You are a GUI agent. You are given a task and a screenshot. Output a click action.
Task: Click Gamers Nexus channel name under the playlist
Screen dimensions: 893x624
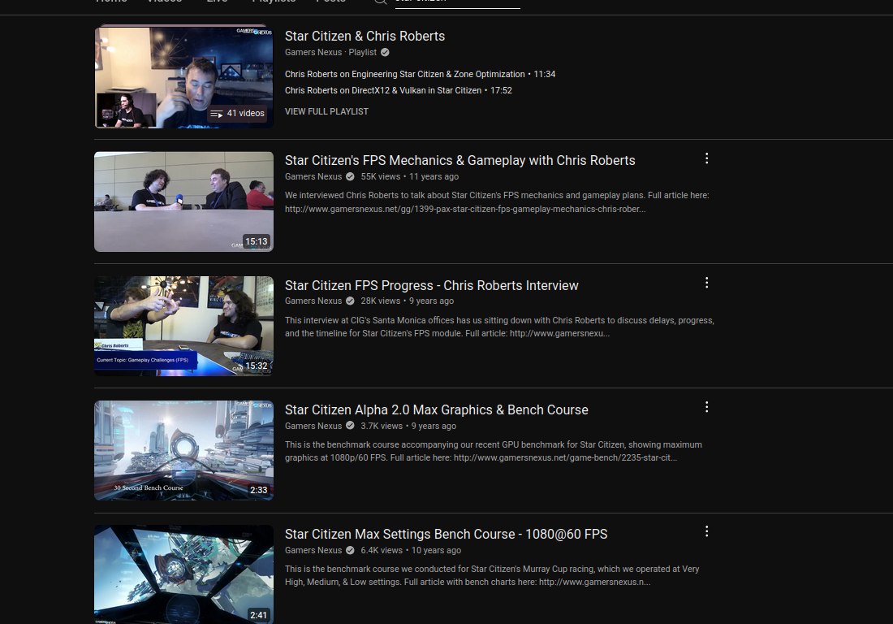pos(313,53)
